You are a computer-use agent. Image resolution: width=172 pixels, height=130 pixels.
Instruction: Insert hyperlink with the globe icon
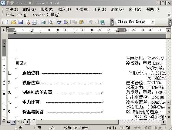pyautogui.click(x=103, y=22)
